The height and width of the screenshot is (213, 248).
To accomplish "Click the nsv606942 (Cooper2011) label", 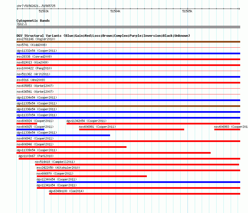I will click(35, 138).
